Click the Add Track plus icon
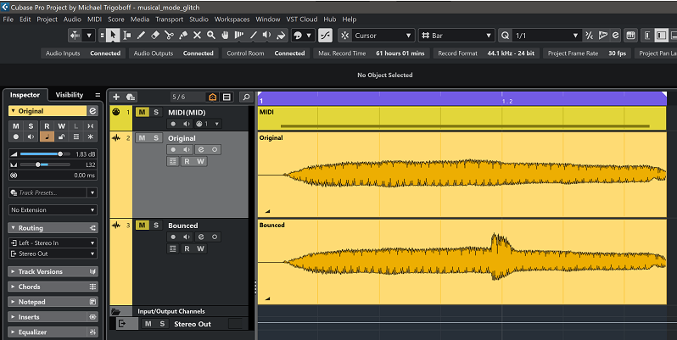 pos(117,97)
